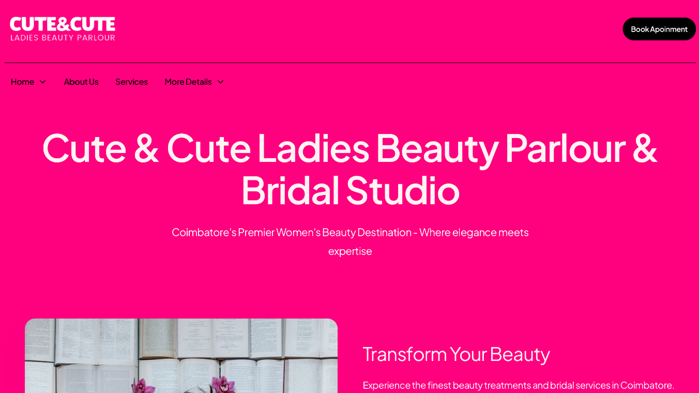Click the Ladies Beauty Parlour logo tagline
This screenshot has height=393, width=699.
63,38
